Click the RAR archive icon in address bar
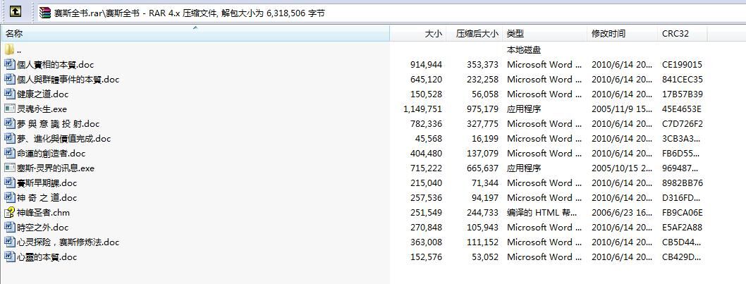 pyautogui.click(x=46, y=13)
